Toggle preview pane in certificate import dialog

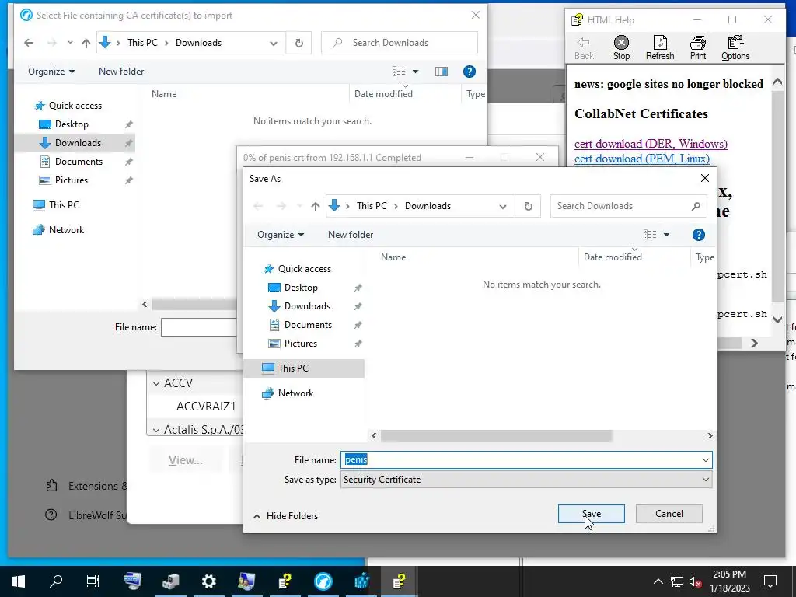point(442,72)
